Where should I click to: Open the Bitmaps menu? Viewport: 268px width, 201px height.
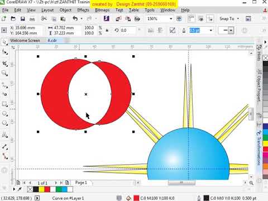pos(102,10)
